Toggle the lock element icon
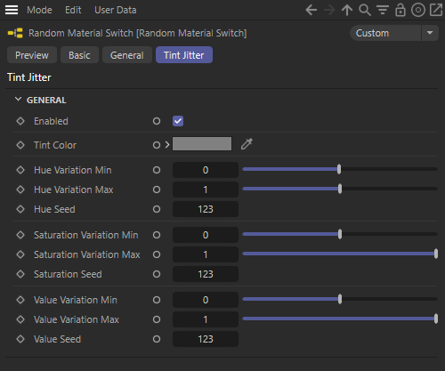Viewport: 445px width, 371px height. (400, 10)
